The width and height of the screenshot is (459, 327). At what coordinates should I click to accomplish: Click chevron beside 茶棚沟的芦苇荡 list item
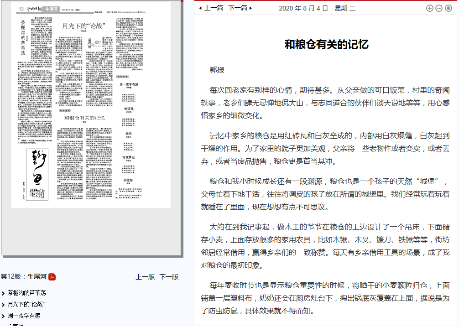[3, 293]
